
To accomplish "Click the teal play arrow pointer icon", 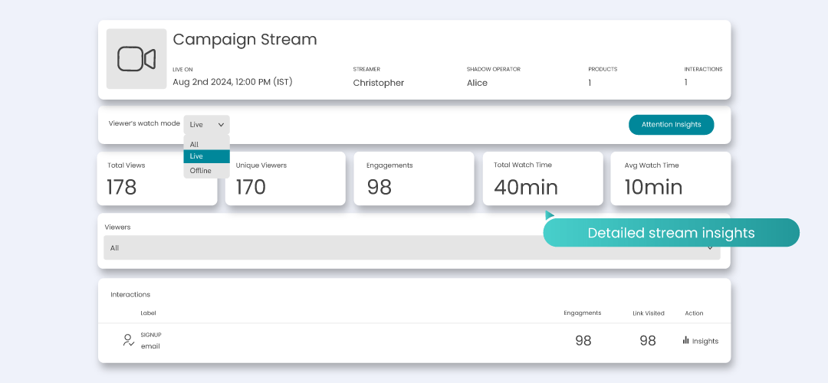I will 549,215.
